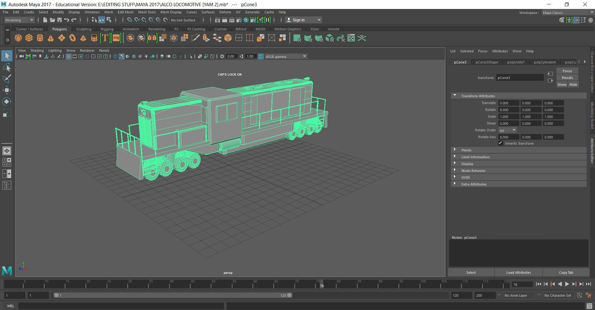Create a polygon cube from the shelf
This screenshot has height=310, width=595.
tap(29, 38)
